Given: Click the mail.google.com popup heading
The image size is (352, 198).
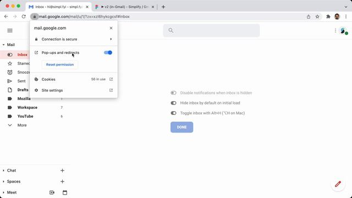Looking at the screenshot, I should [x=50, y=28].
